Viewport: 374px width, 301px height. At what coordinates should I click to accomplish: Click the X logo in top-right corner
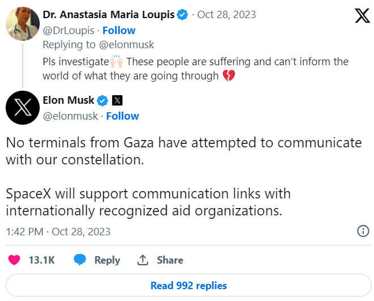point(362,16)
